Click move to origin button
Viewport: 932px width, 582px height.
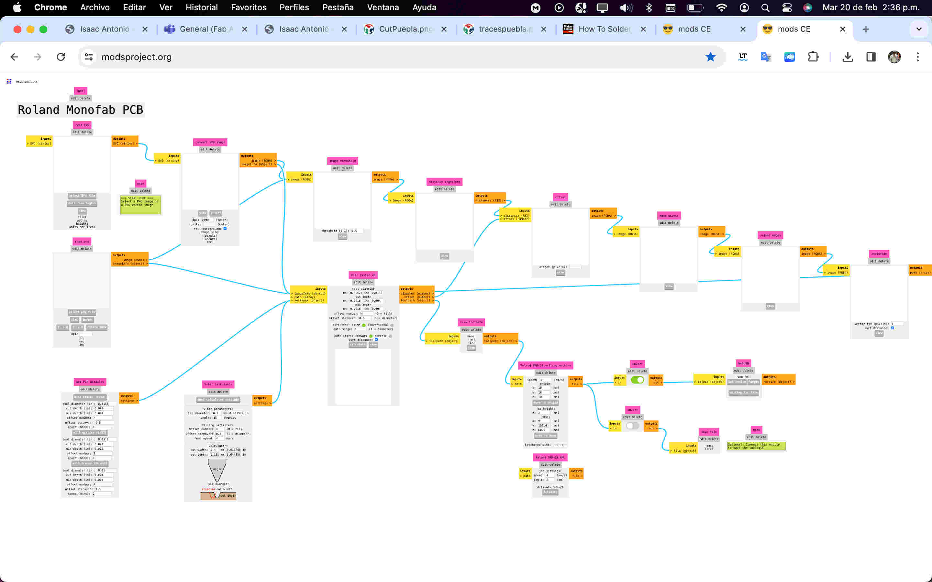[545, 403]
